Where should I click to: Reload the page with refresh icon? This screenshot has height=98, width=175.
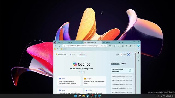60,46
